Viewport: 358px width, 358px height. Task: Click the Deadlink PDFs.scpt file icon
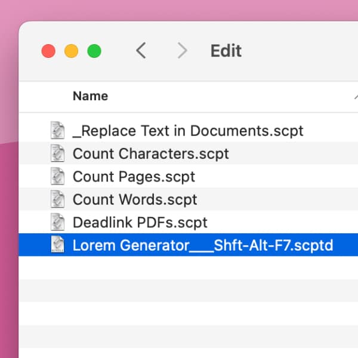(x=57, y=223)
